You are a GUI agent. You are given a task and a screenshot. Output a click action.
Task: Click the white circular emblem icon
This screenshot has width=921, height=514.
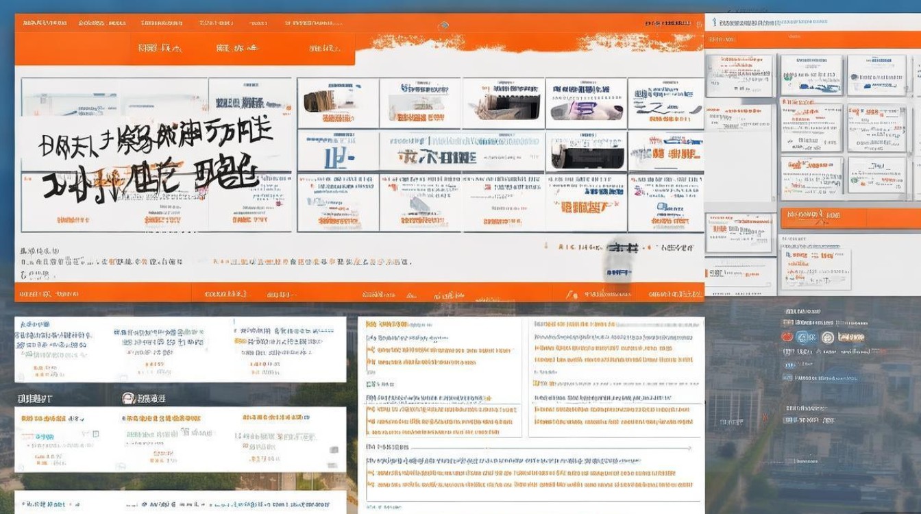point(827,337)
